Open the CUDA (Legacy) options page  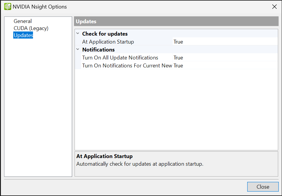point(31,28)
